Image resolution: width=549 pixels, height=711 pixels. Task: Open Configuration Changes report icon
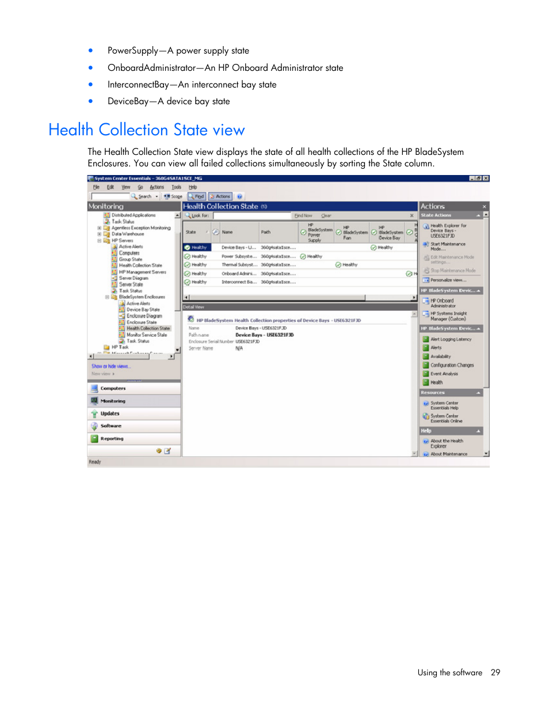426,365
